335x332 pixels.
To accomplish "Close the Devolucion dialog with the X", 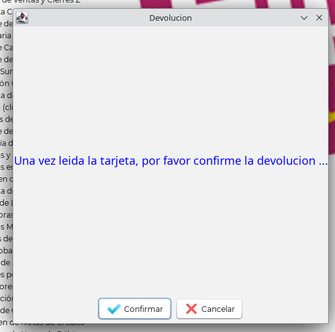I will (x=319, y=18).
